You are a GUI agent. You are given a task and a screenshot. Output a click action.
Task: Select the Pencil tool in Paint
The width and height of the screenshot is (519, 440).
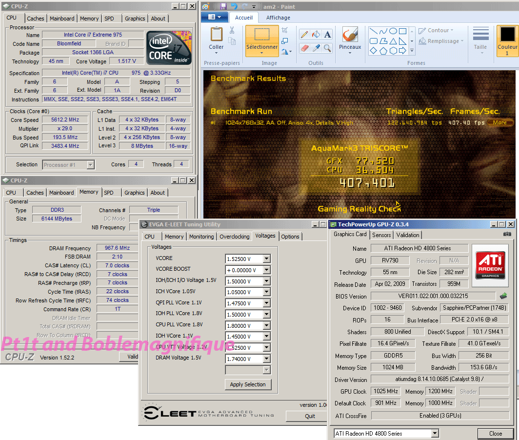pos(304,35)
